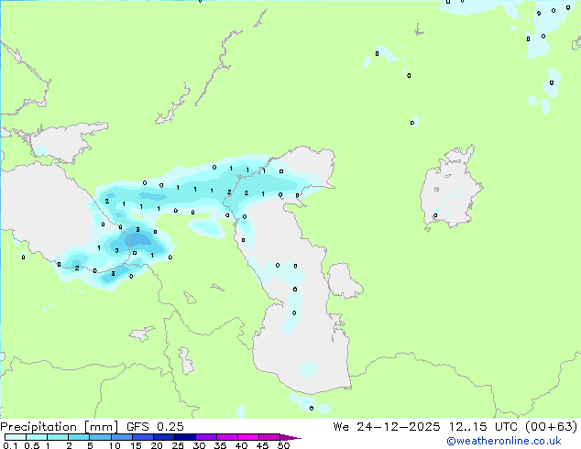Click the '0.1' legend scale label
This screenshot has width=581, height=449.
click(x=11, y=445)
